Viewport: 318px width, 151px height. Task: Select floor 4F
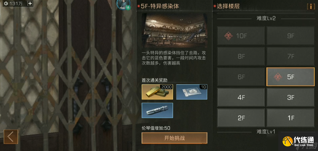tap(241, 97)
